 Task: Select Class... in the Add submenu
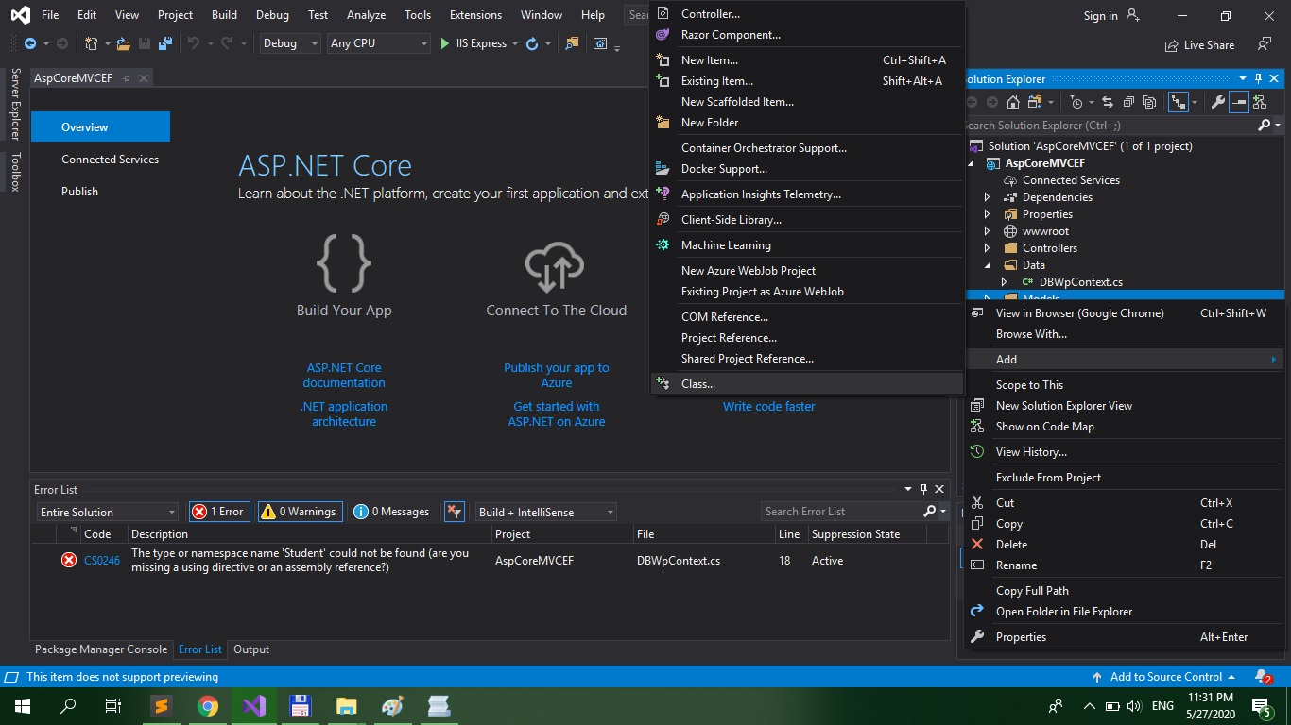[x=698, y=384]
